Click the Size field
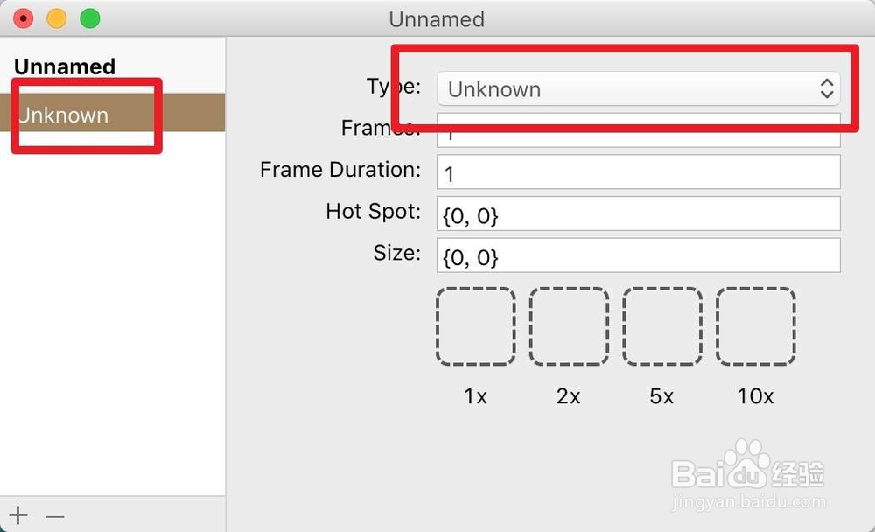 coord(639,255)
